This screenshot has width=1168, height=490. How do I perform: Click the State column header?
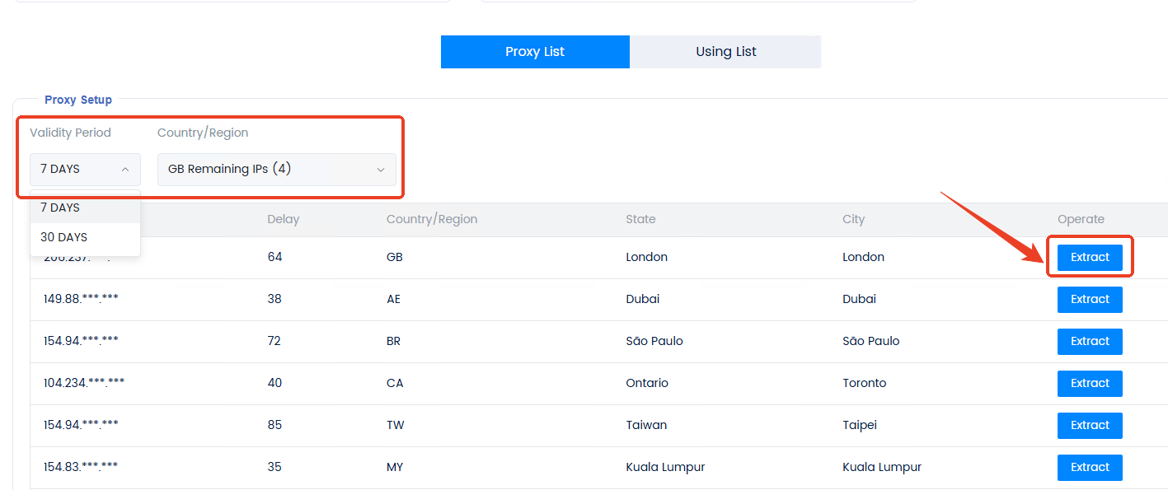pyautogui.click(x=640, y=219)
